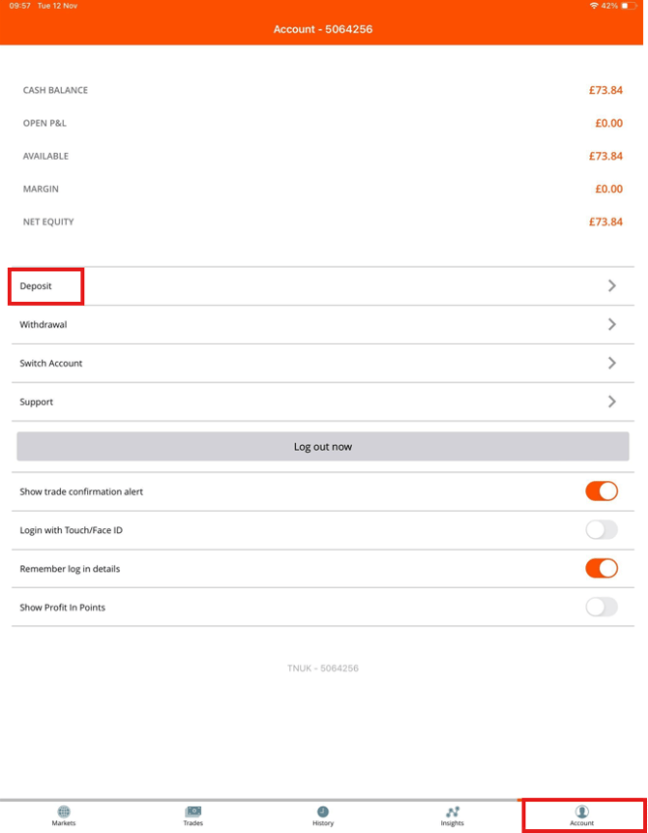Open the Trades banknote icon
Screen dimensions: 648x833
(x=192, y=811)
